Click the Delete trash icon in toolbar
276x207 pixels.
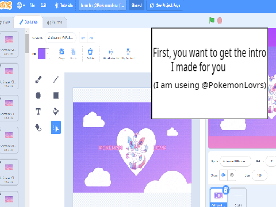tap(90, 54)
